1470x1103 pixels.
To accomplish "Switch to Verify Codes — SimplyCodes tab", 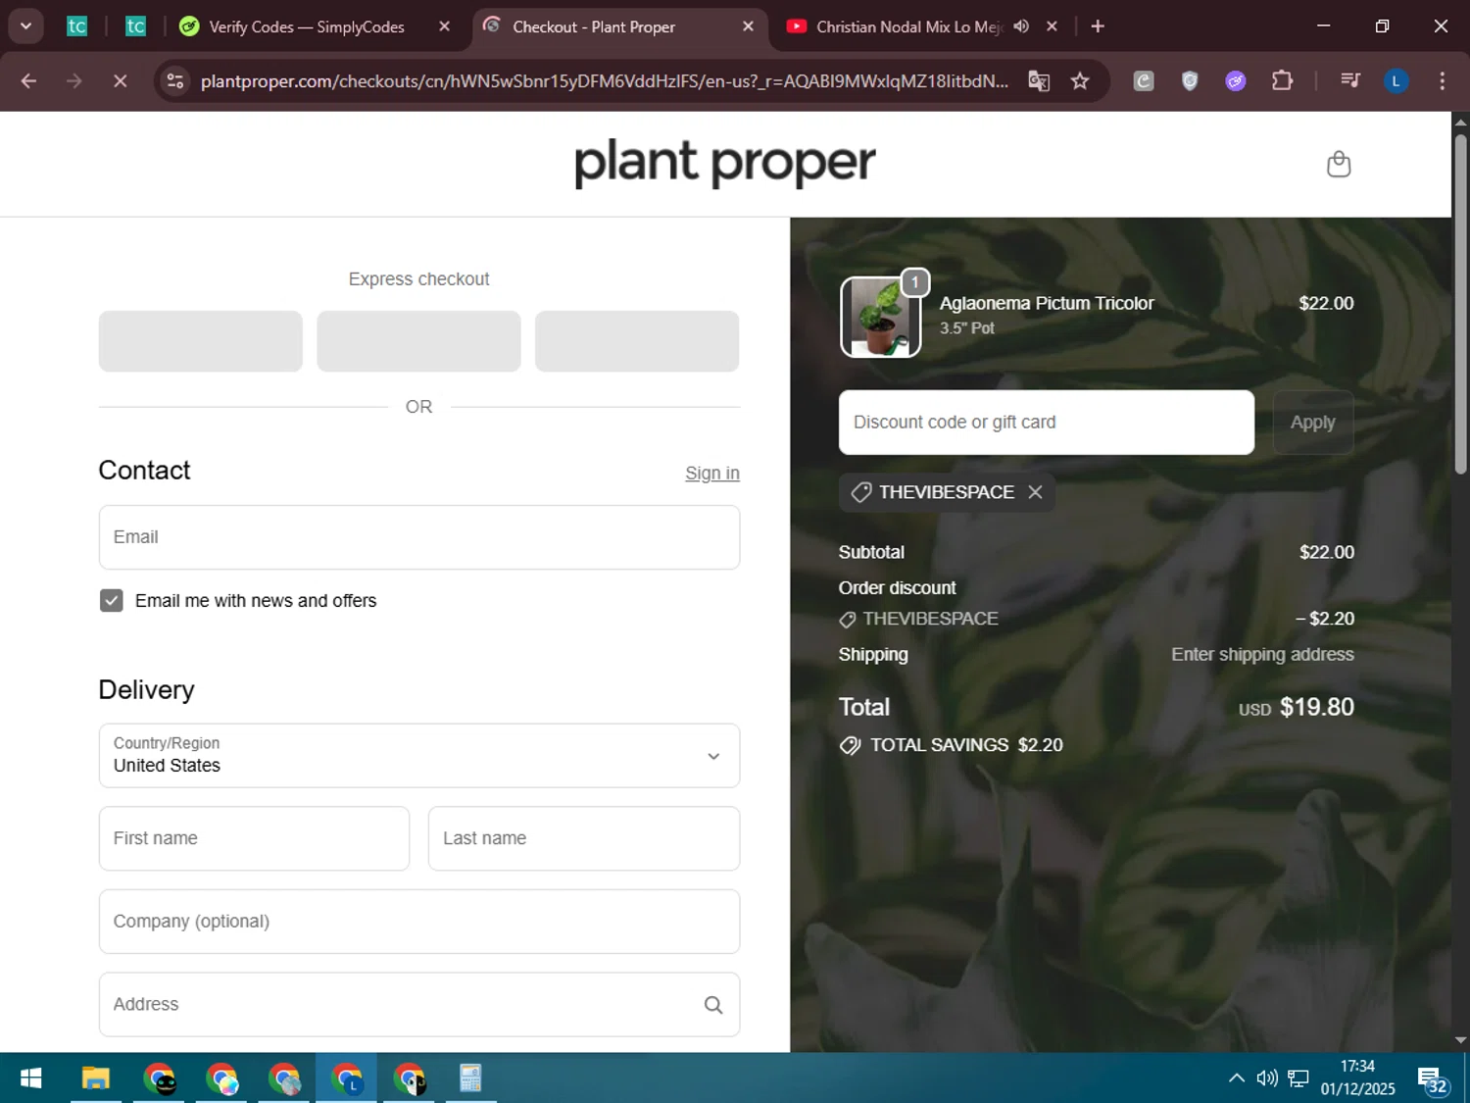I will (x=306, y=26).
